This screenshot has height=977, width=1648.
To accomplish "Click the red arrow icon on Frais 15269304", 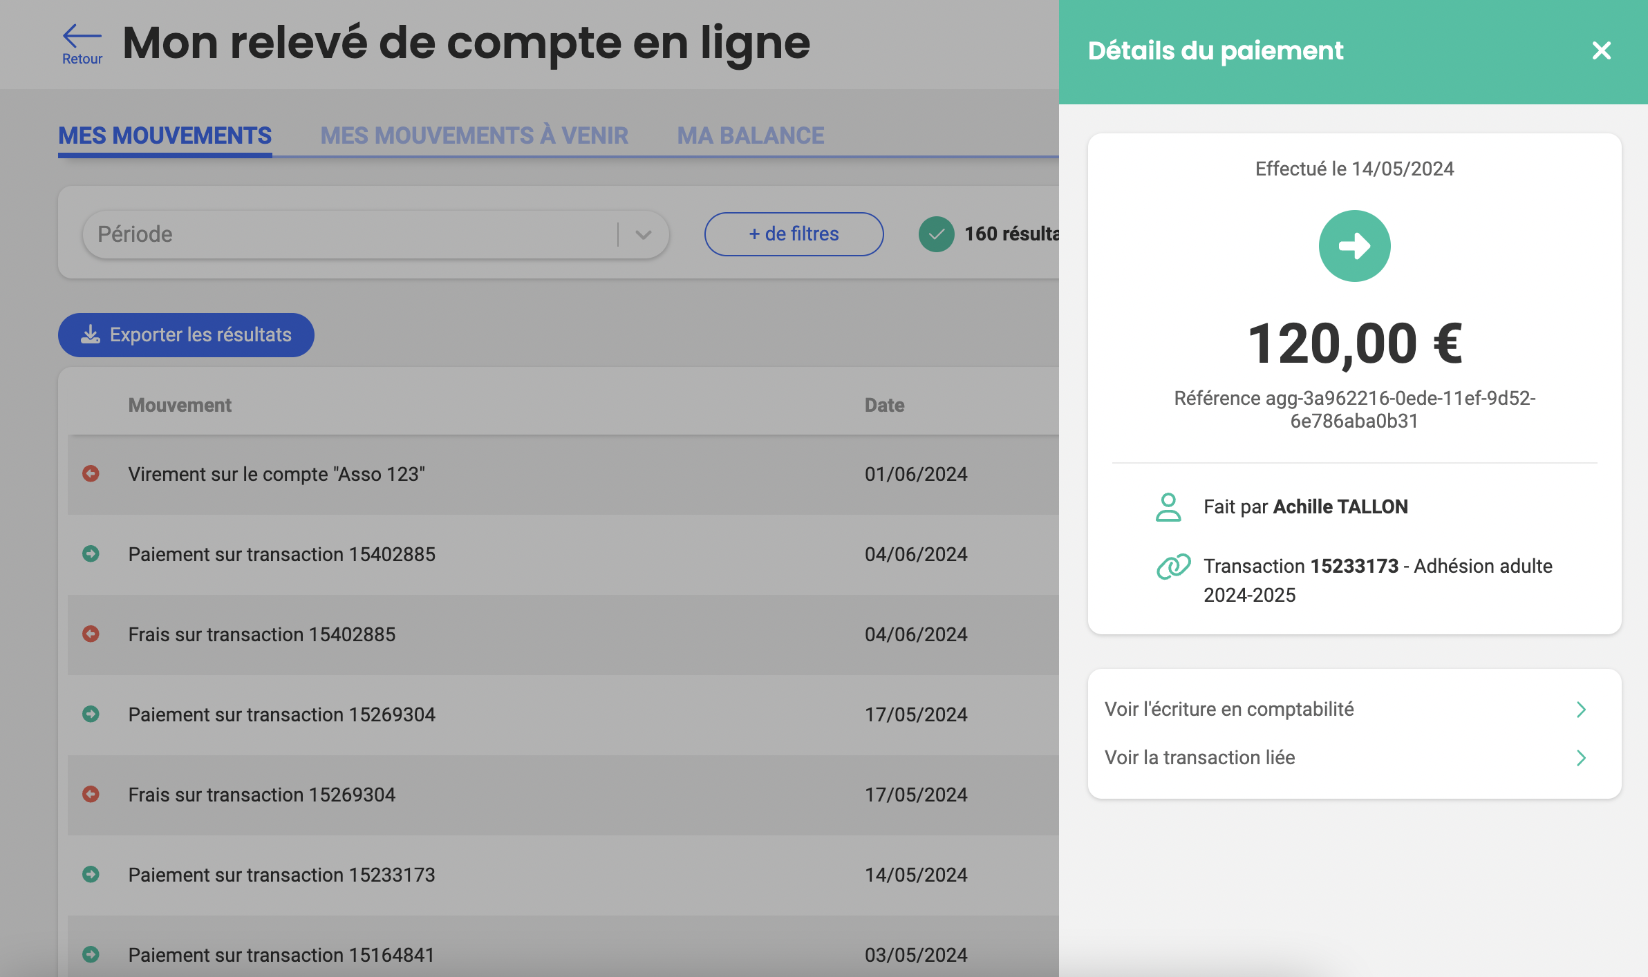I will [91, 795].
